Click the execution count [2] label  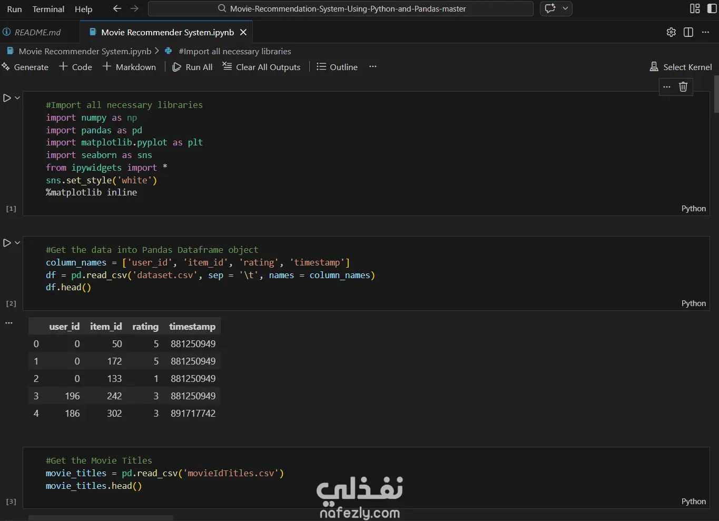click(x=11, y=304)
